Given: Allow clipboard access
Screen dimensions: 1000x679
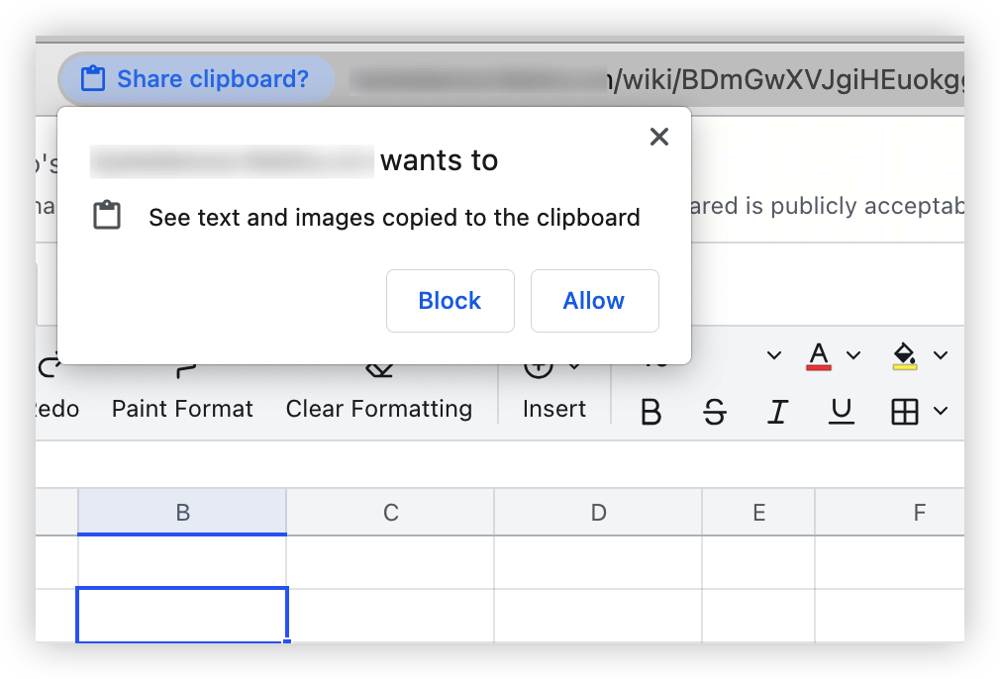Looking at the screenshot, I should (594, 300).
